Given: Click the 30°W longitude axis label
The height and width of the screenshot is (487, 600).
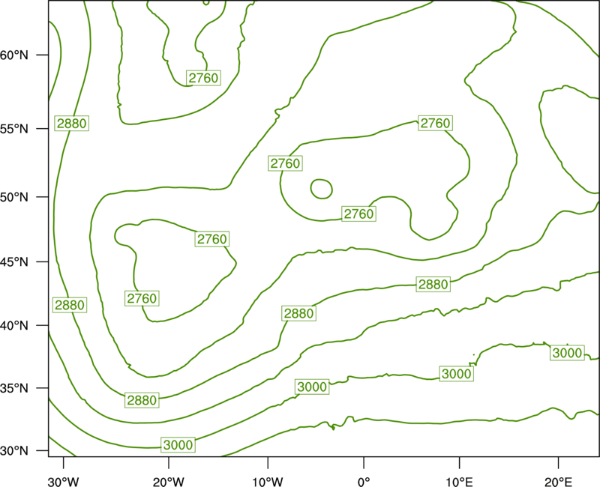Looking at the screenshot, I should click(x=63, y=482).
